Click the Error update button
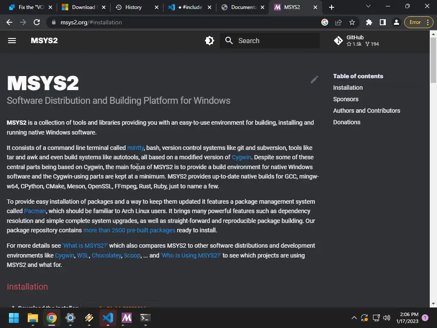Image resolution: width=437 pixels, height=328 pixels. click(x=418, y=22)
